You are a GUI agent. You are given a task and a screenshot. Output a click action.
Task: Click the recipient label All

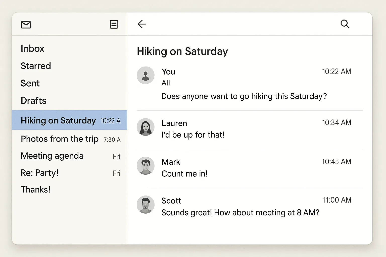click(x=166, y=83)
